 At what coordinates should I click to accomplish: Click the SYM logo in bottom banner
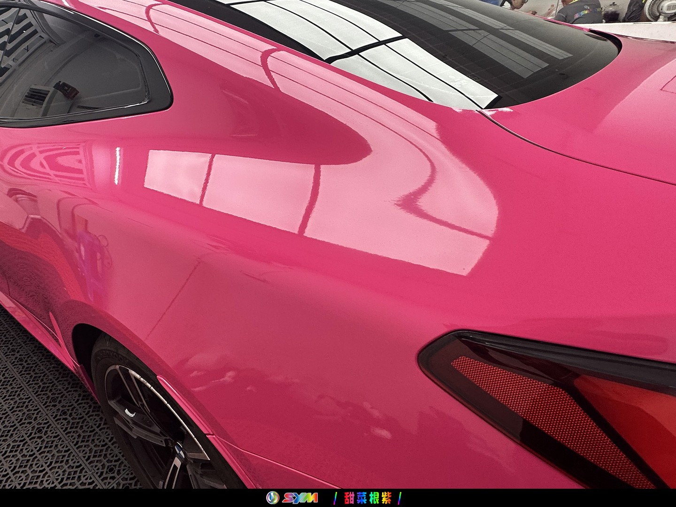coord(292,498)
